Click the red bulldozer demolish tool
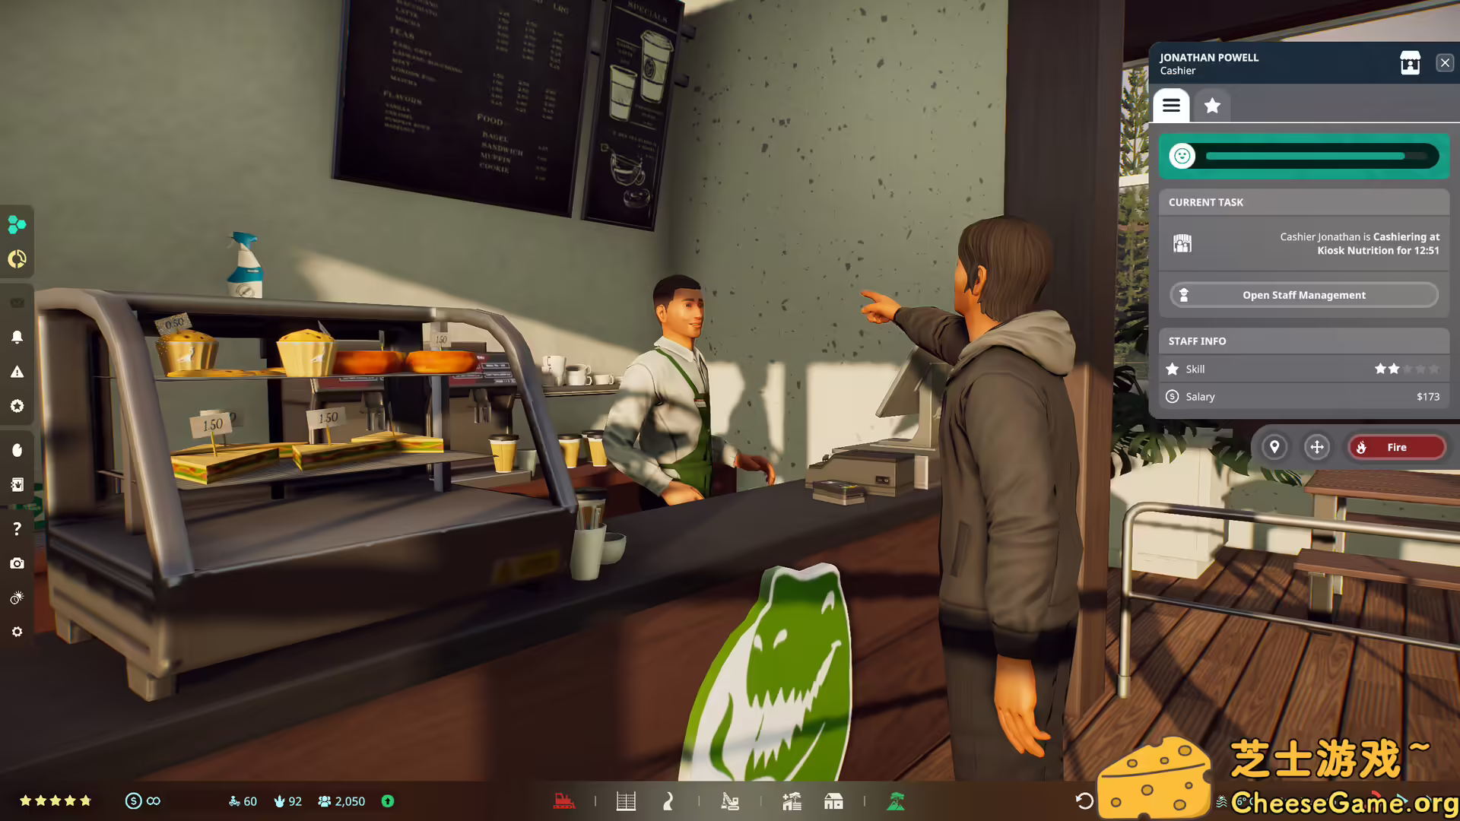Viewport: 1460px width, 821px height. click(563, 800)
